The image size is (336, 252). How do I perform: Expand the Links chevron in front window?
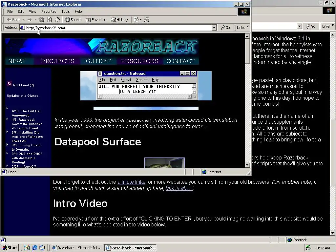(x=248, y=27)
